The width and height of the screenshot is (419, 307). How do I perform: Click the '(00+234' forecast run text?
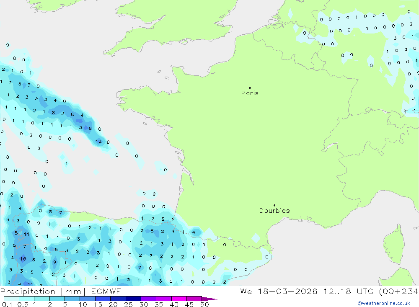click(399, 292)
